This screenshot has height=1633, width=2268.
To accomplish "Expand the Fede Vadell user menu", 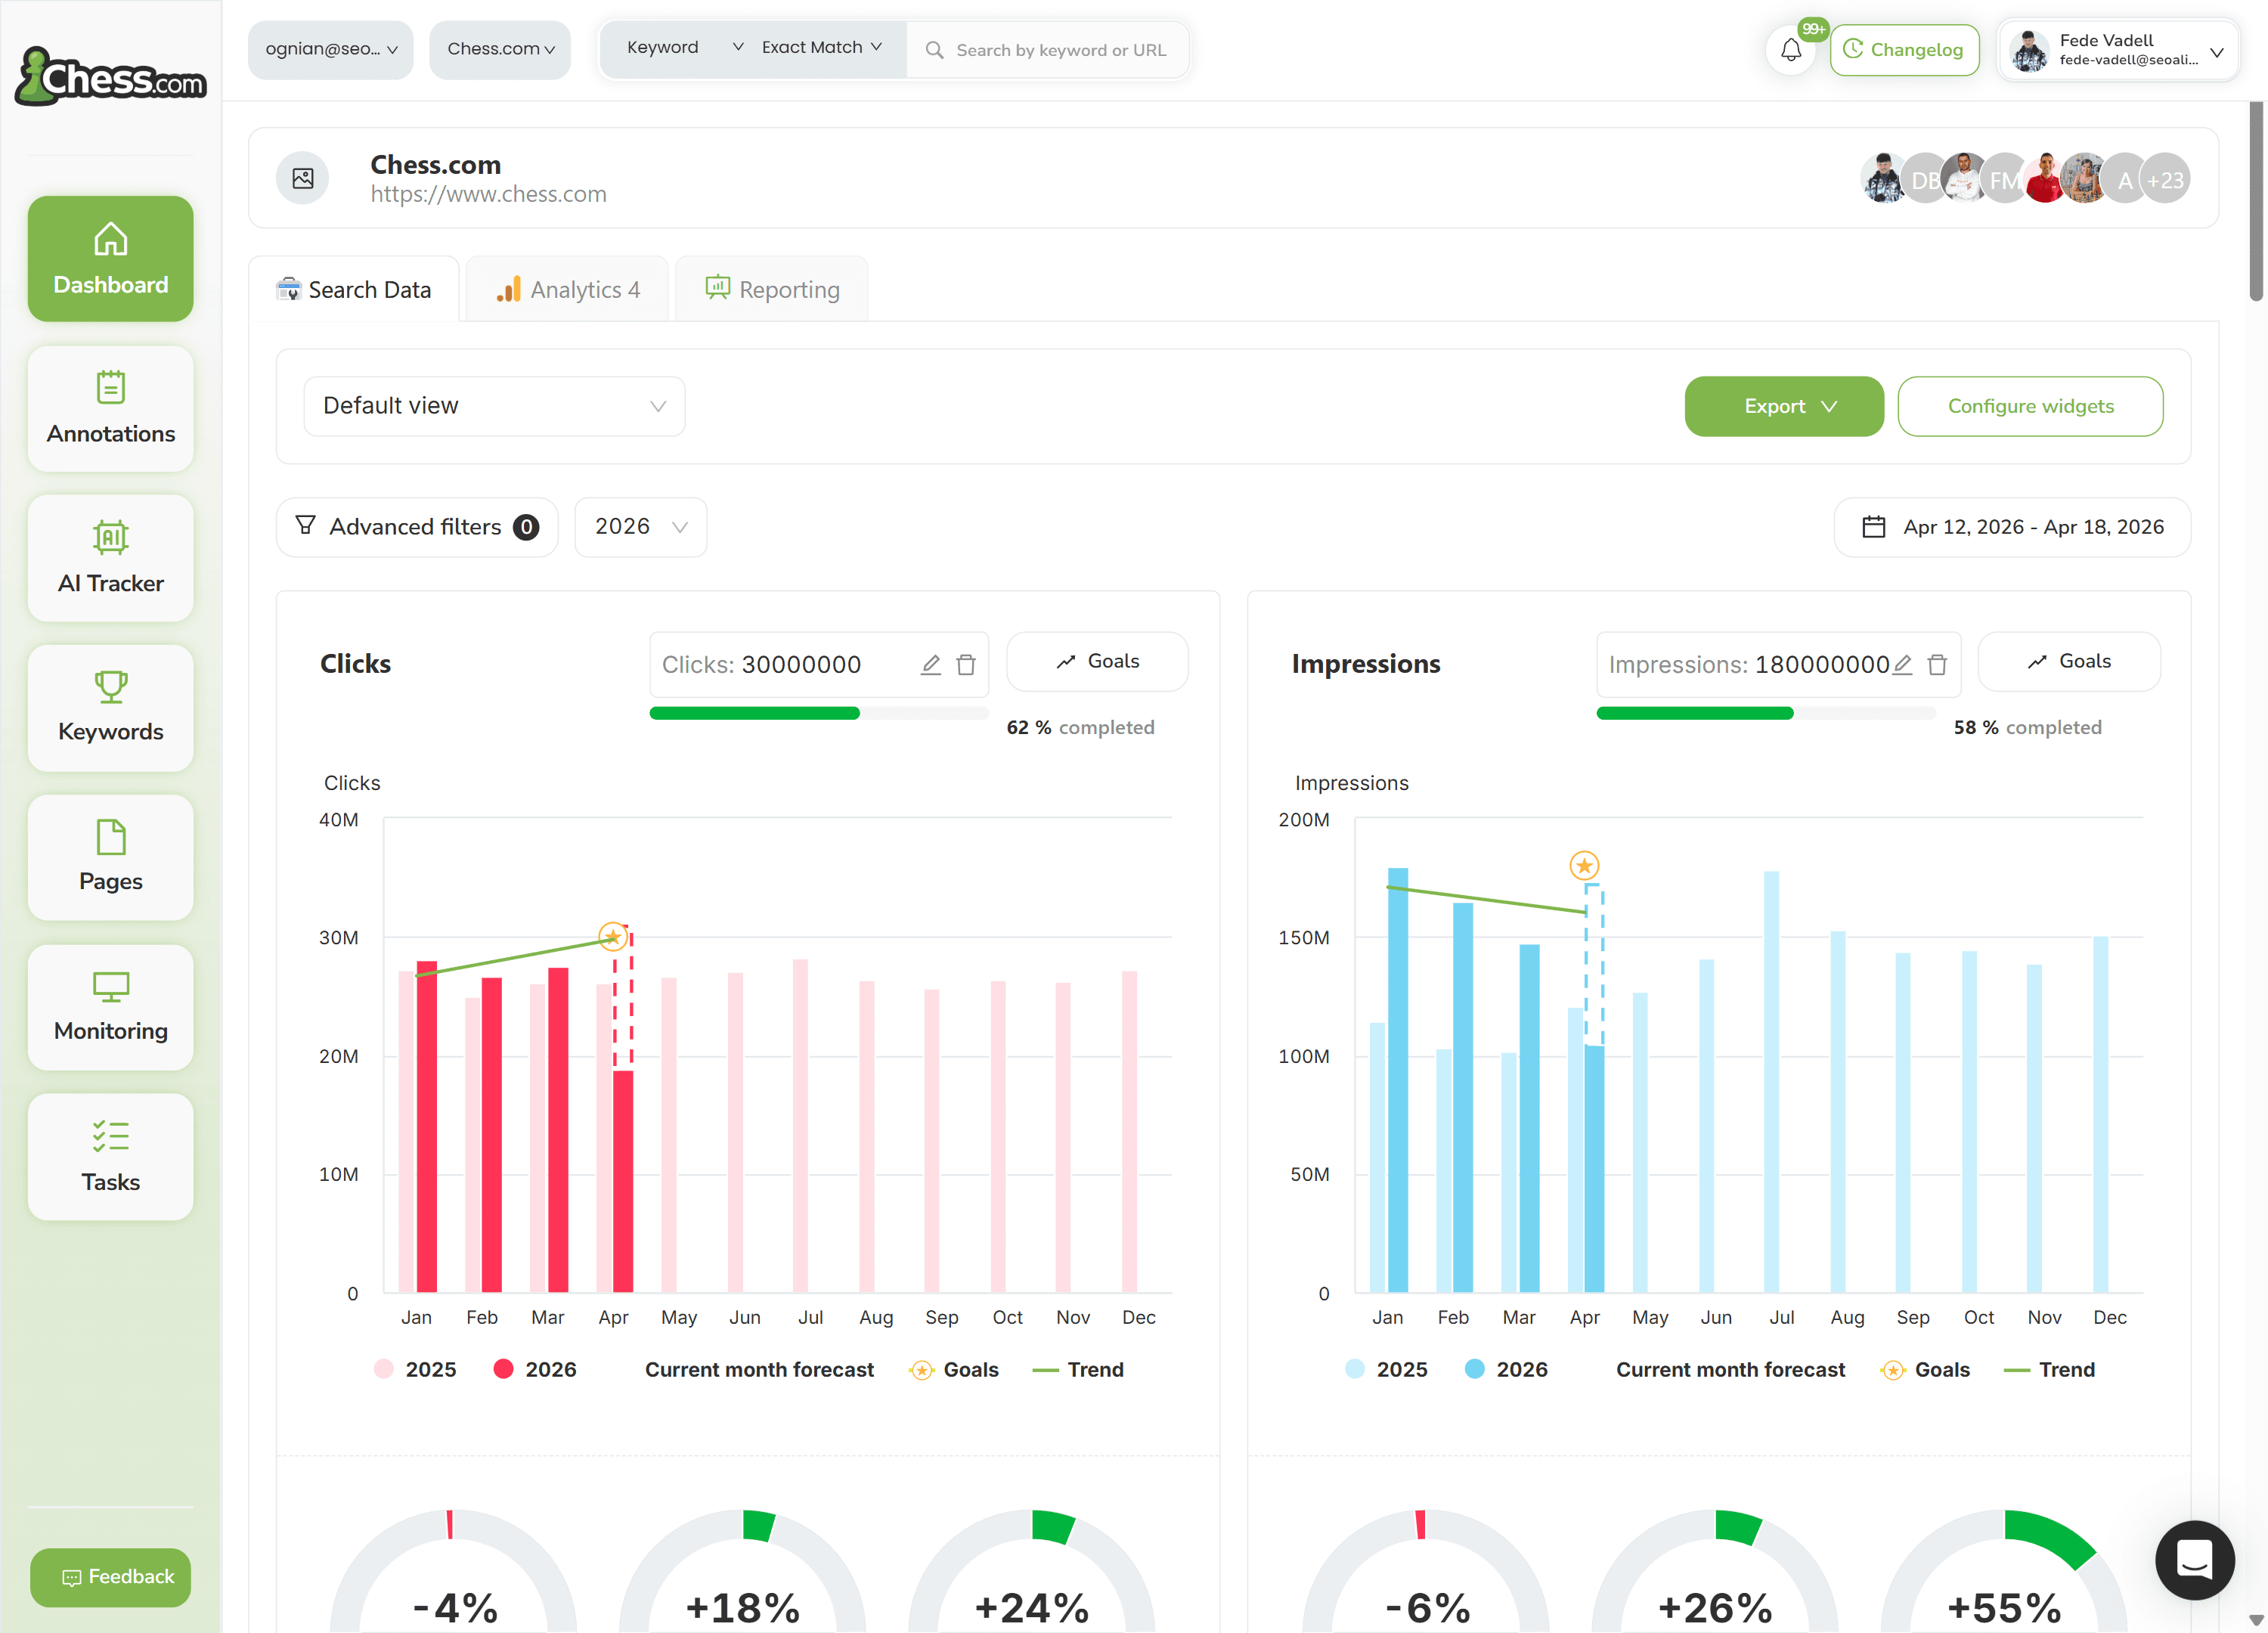I will [2118, 50].
